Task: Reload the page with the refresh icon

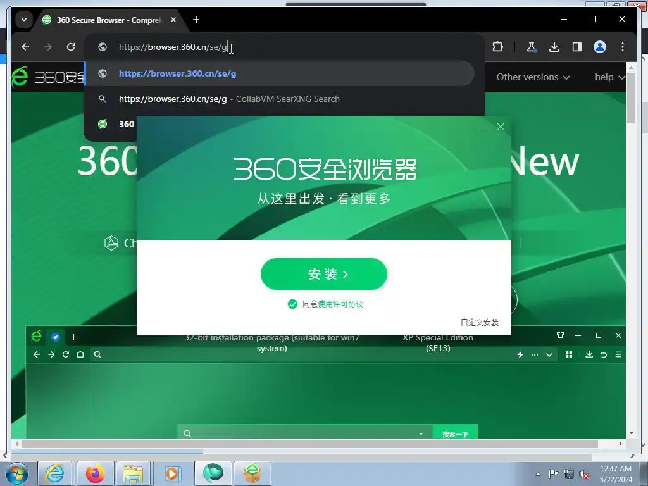Action: (71, 47)
